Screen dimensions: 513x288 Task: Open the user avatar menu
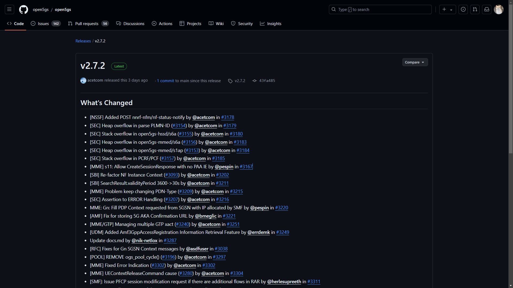pos(499,10)
